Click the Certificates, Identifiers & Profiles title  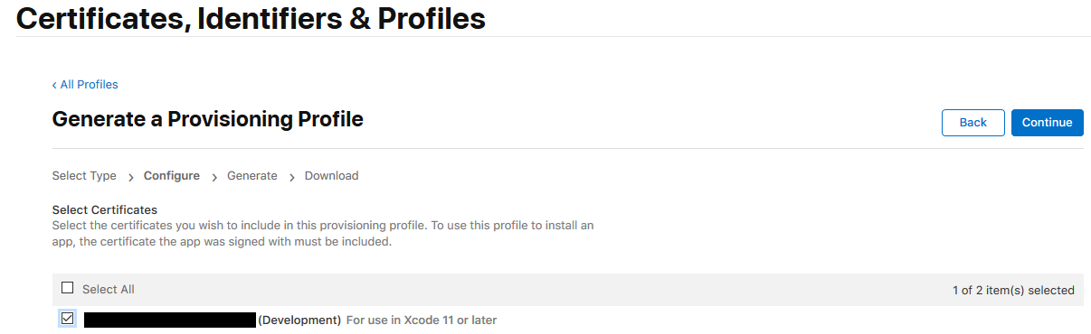coord(251,17)
